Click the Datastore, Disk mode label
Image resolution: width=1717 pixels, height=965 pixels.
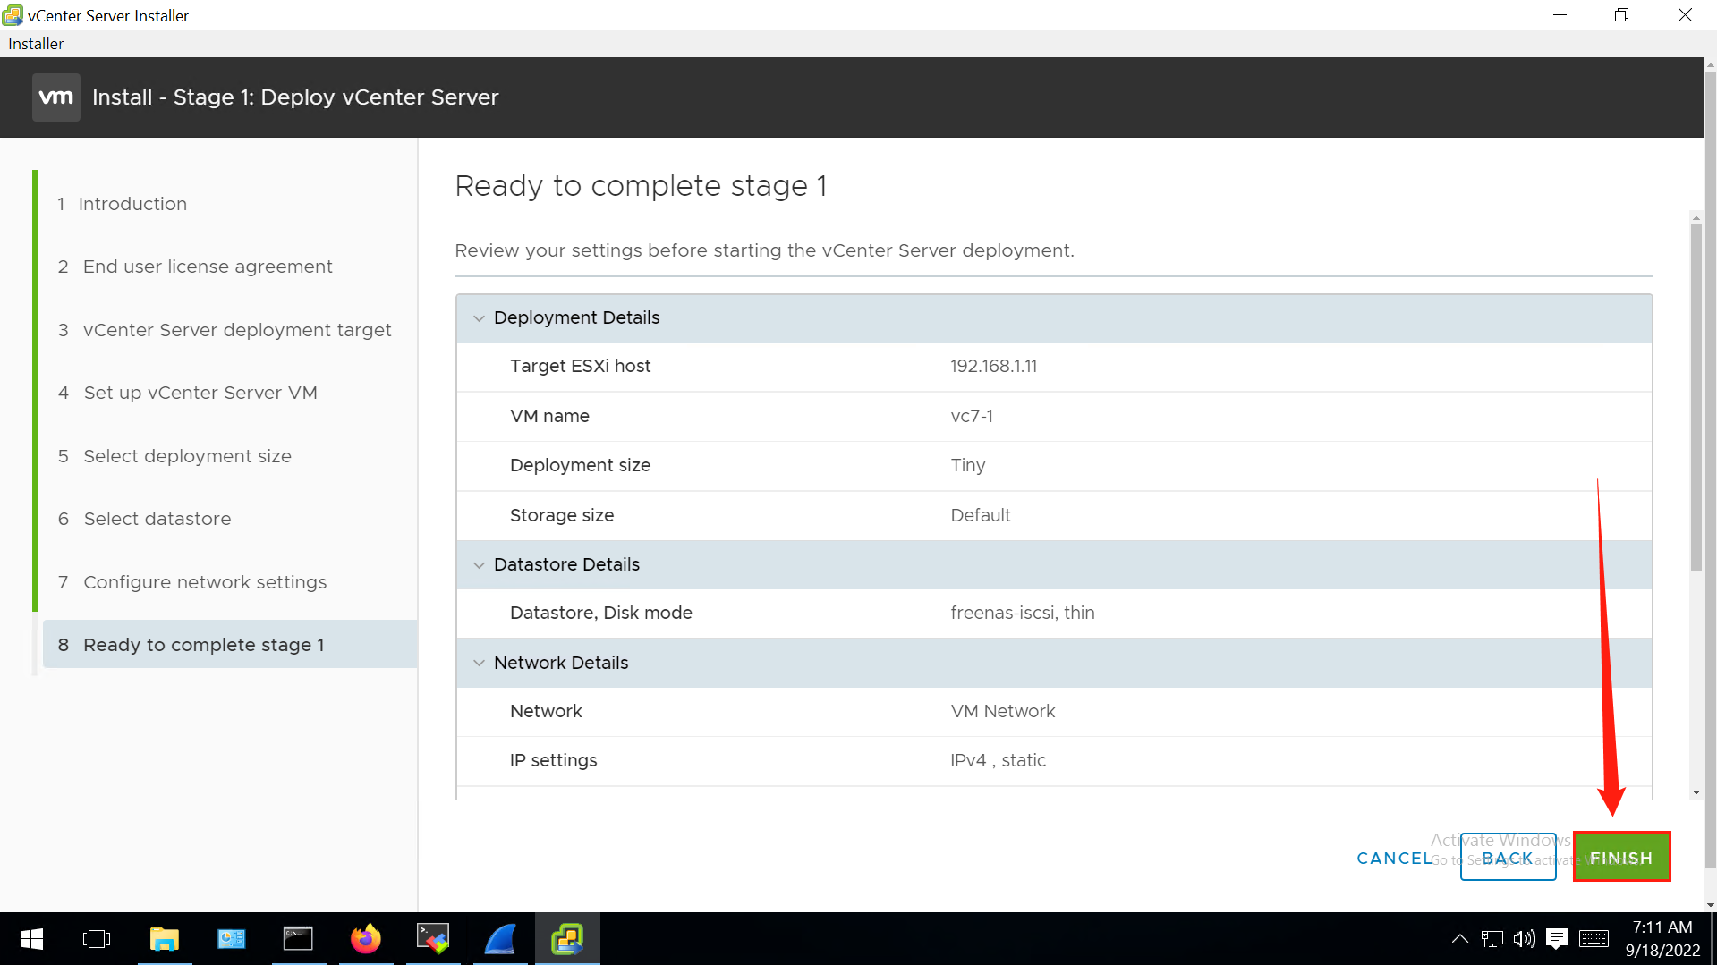[600, 614]
